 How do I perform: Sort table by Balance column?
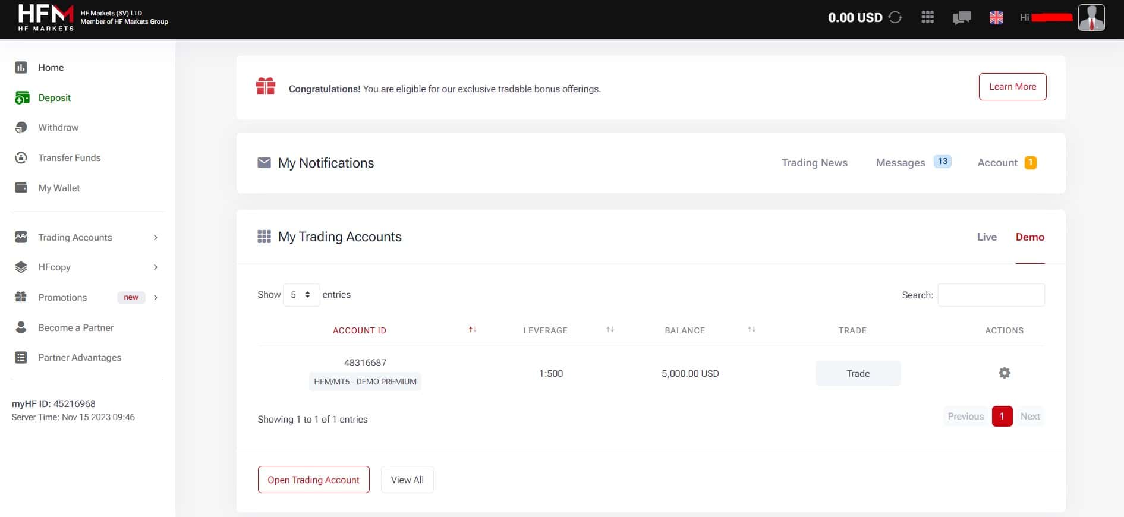point(751,330)
